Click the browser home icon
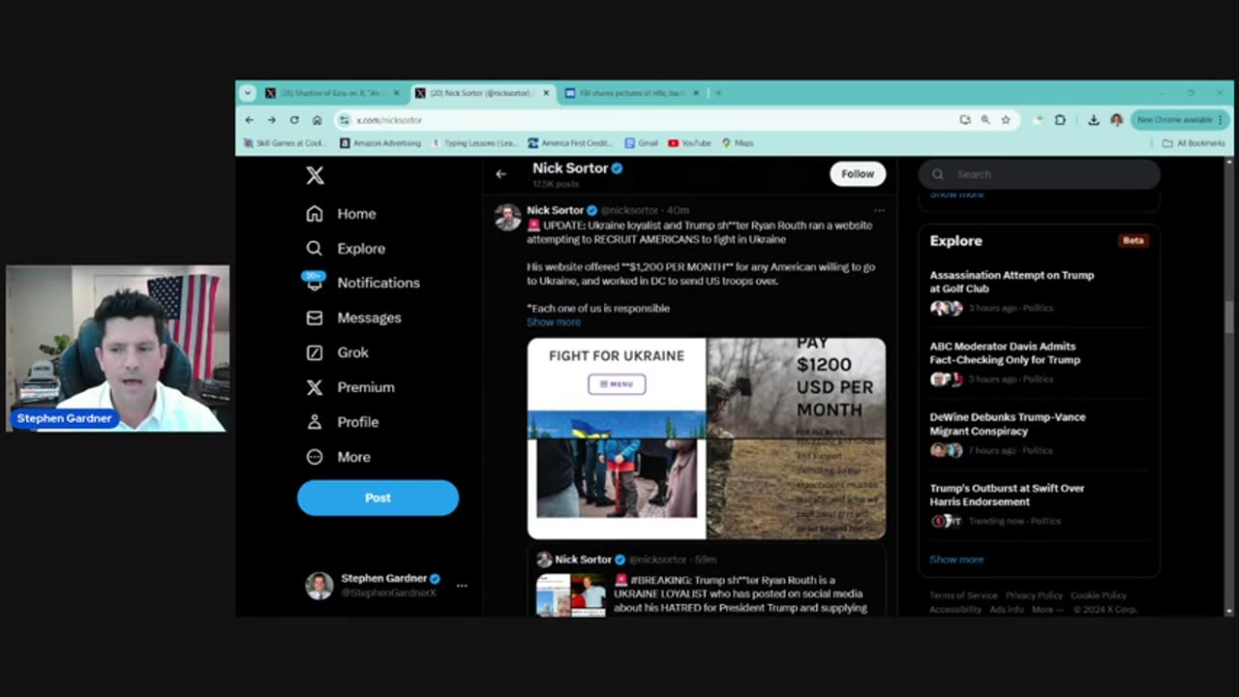The width and height of the screenshot is (1239, 697). point(317,120)
